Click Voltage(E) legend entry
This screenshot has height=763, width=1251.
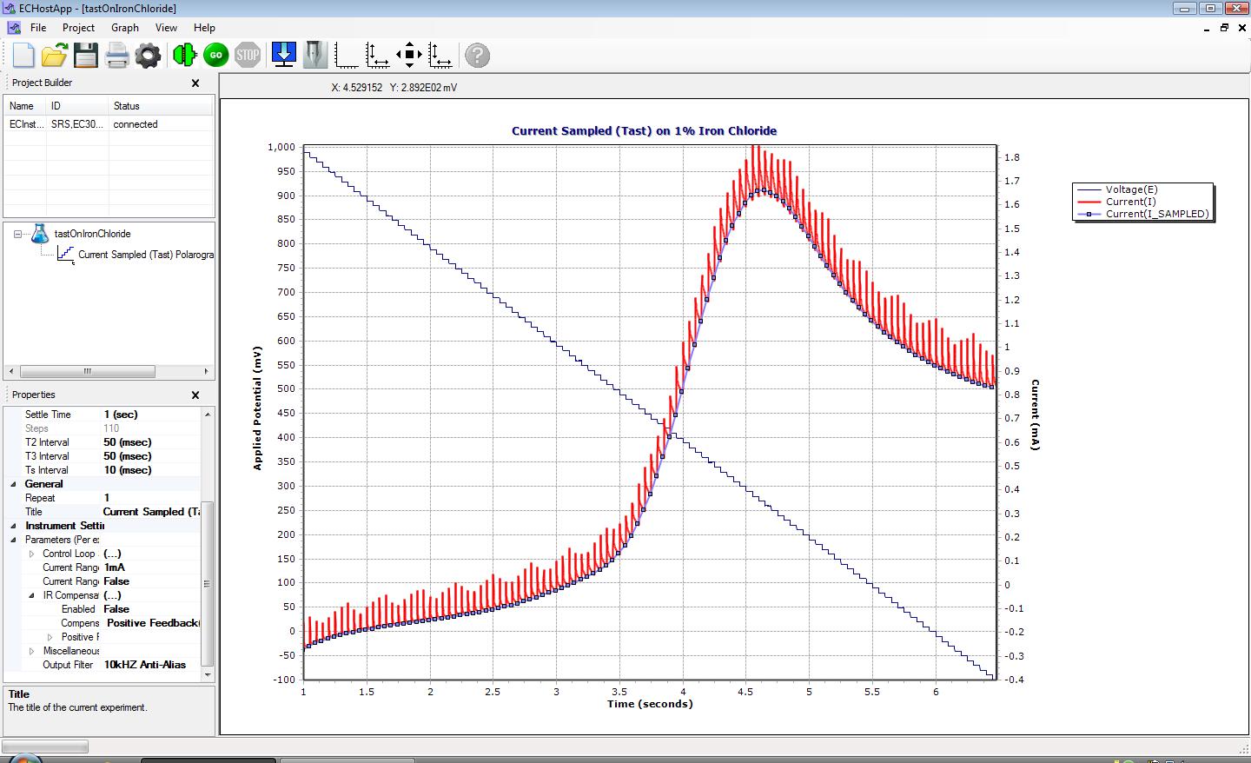[x=1130, y=189]
